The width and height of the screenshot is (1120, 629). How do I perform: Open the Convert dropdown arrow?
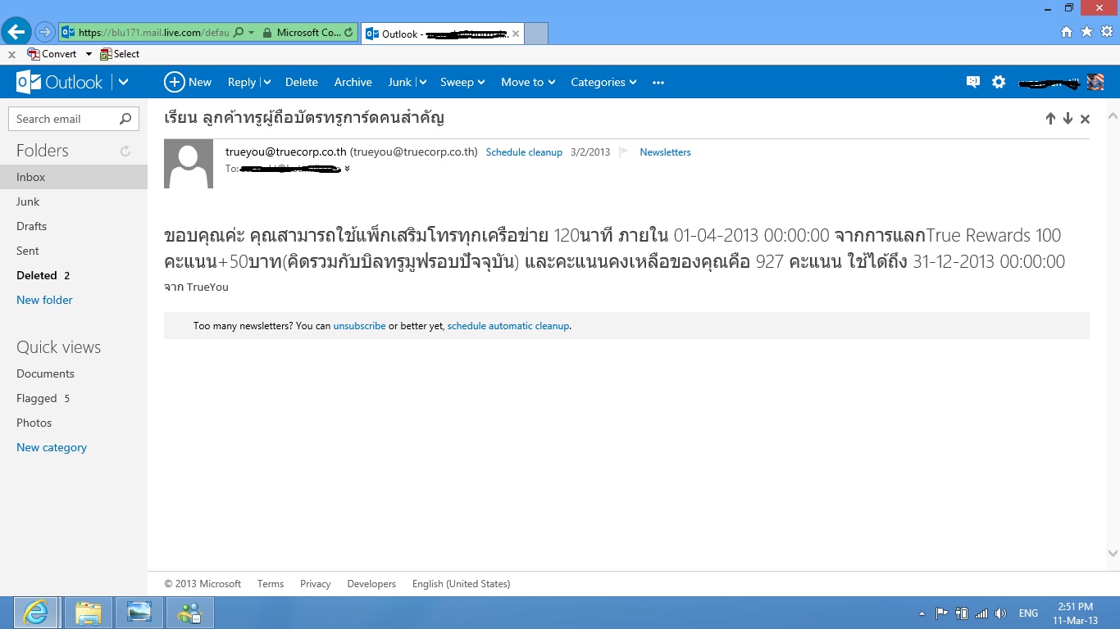pyautogui.click(x=89, y=54)
